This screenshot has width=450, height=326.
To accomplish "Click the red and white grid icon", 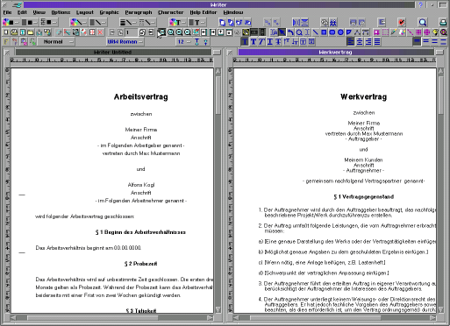I will (92, 32).
